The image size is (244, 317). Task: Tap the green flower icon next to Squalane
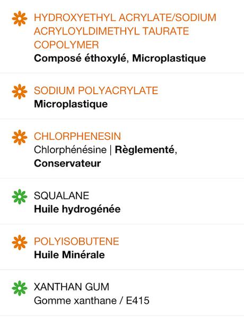tap(20, 196)
